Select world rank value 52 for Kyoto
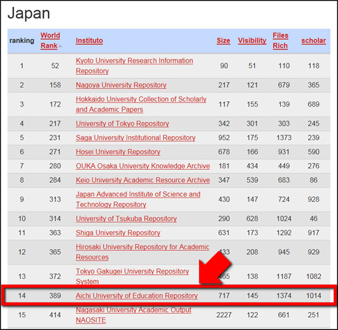 point(55,66)
